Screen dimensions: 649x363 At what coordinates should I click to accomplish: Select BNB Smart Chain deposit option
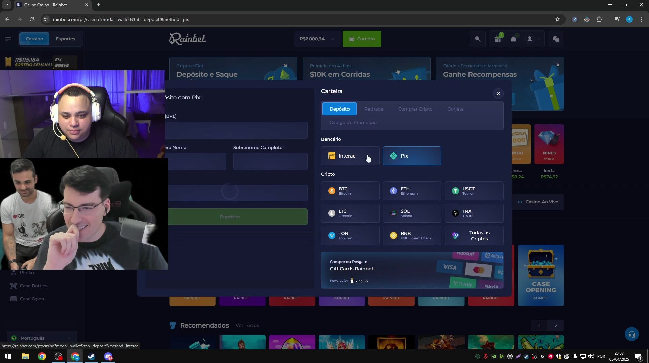click(412, 236)
